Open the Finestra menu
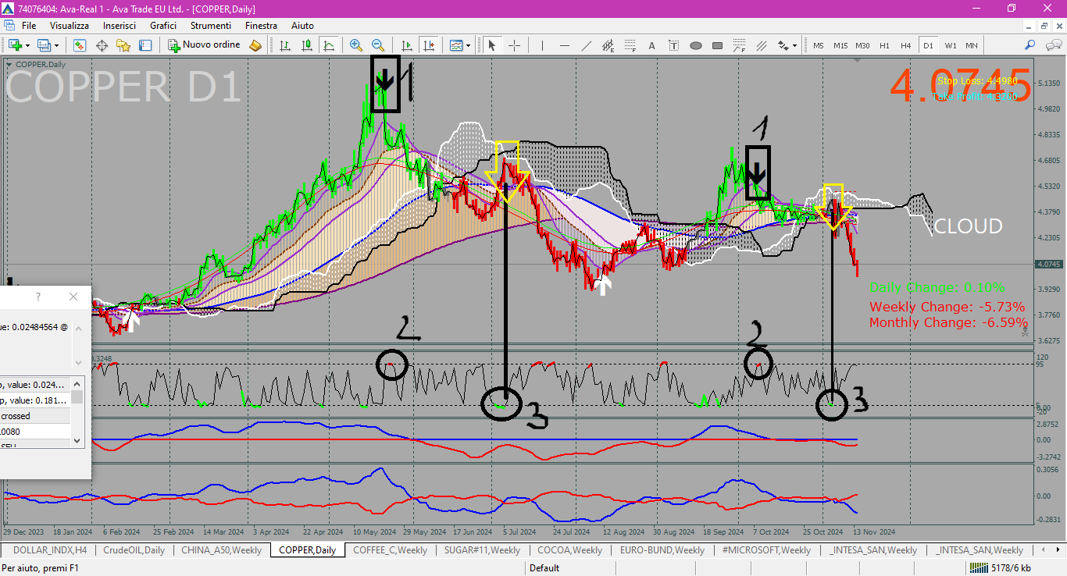The width and height of the screenshot is (1067, 576). [x=261, y=26]
